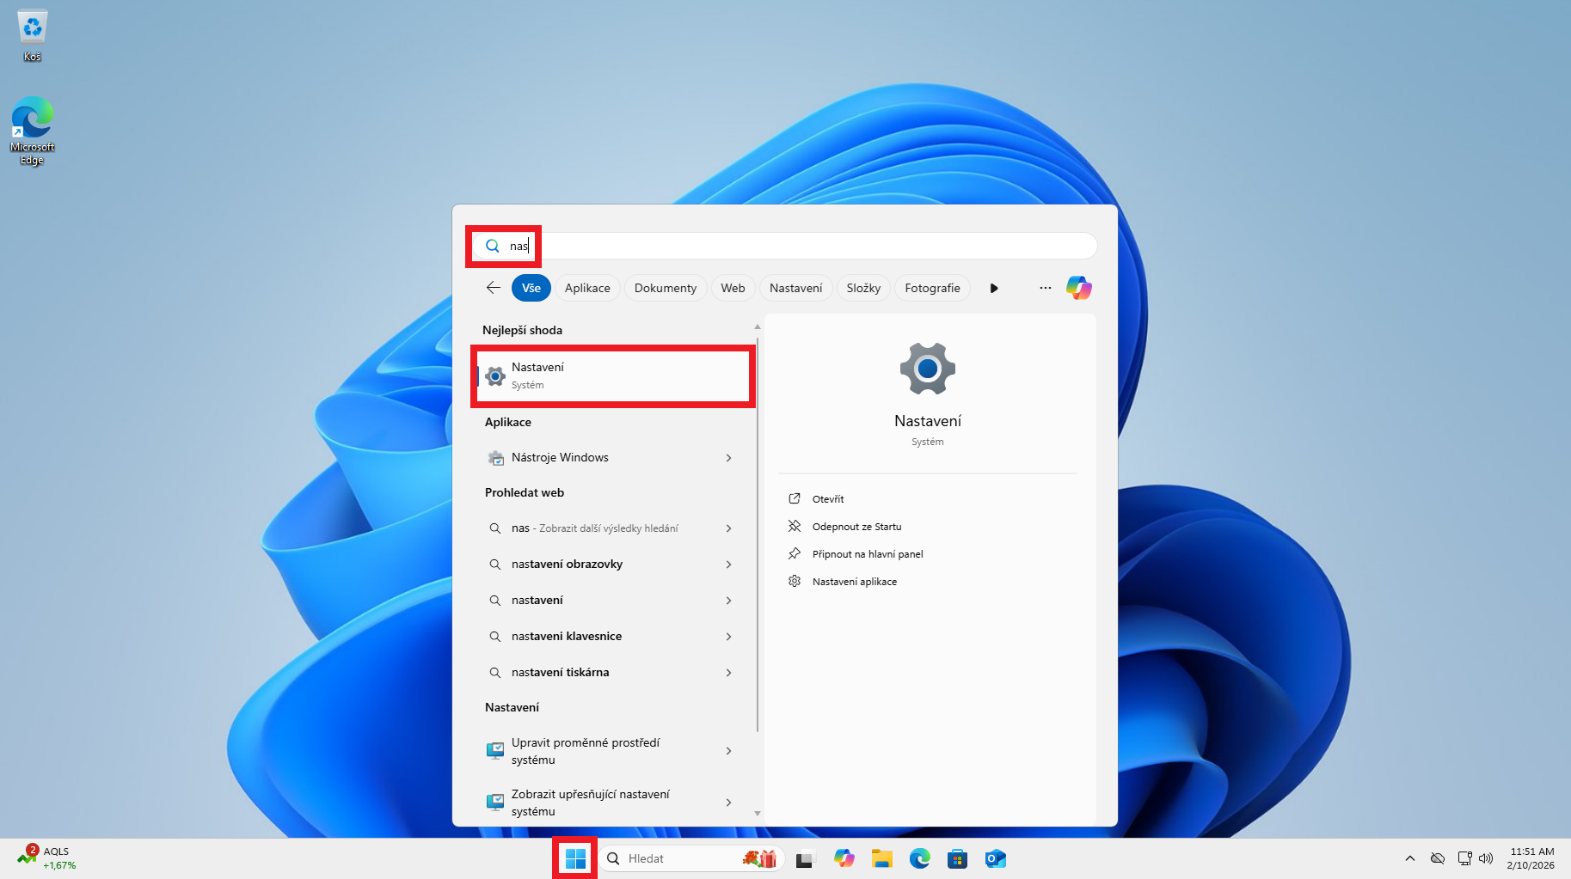1571x879 pixels.
Task: Open the volume icon in system tray
Action: pos(1487,858)
